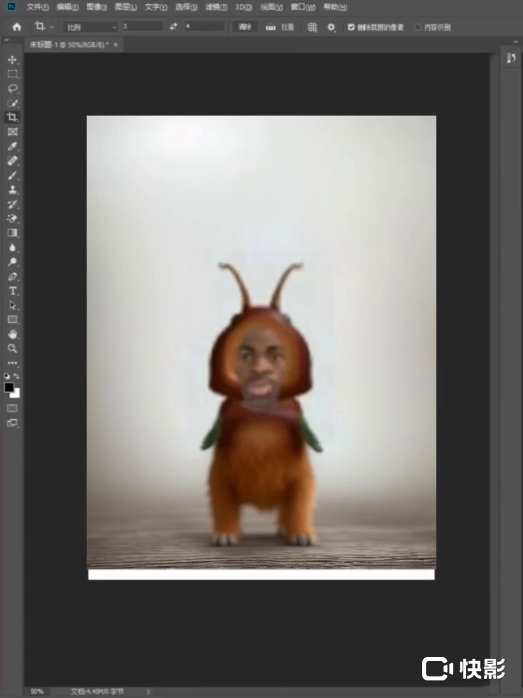Toggle Quick Mask mode icon
Screen dimensions: 523x698
pos(13,408)
